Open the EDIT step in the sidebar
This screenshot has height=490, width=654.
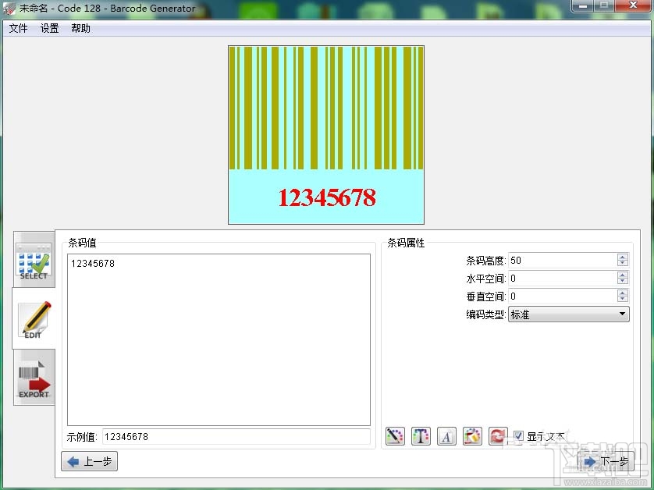(x=33, y=320)
